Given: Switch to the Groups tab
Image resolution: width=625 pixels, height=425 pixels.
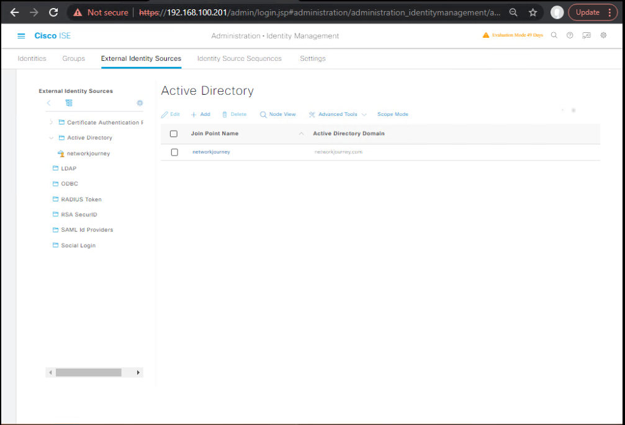Looking at the screenshot, I should click(74, 58).
